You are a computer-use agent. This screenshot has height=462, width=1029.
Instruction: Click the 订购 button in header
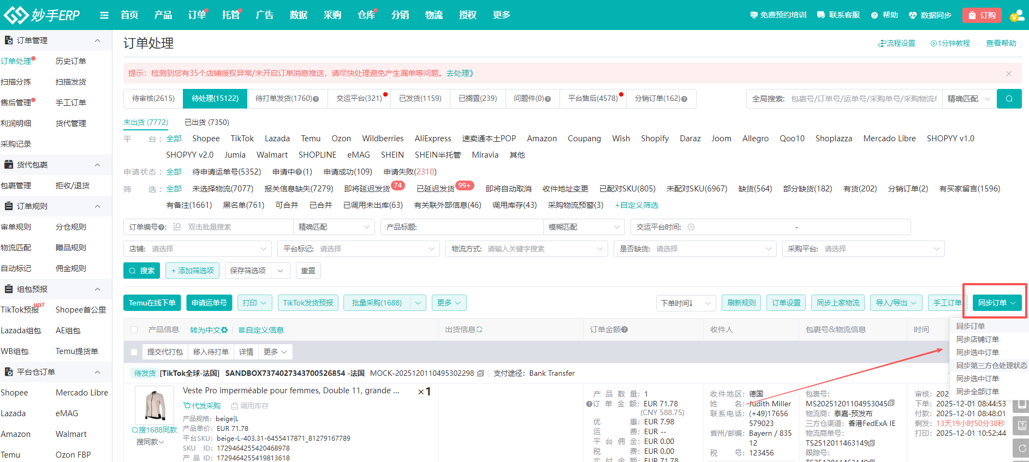(982, 15)
